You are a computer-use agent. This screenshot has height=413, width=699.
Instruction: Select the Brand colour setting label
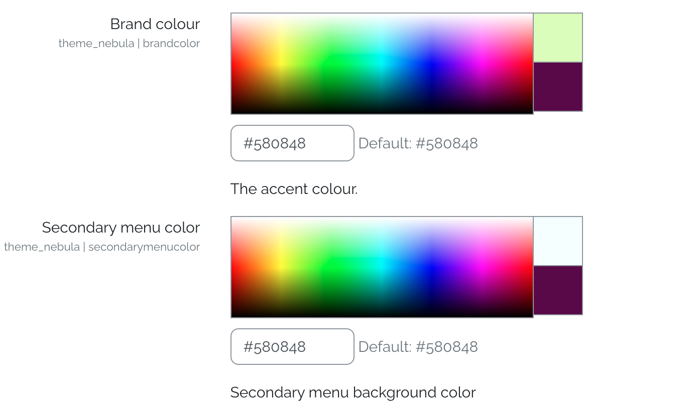(155, 24)
